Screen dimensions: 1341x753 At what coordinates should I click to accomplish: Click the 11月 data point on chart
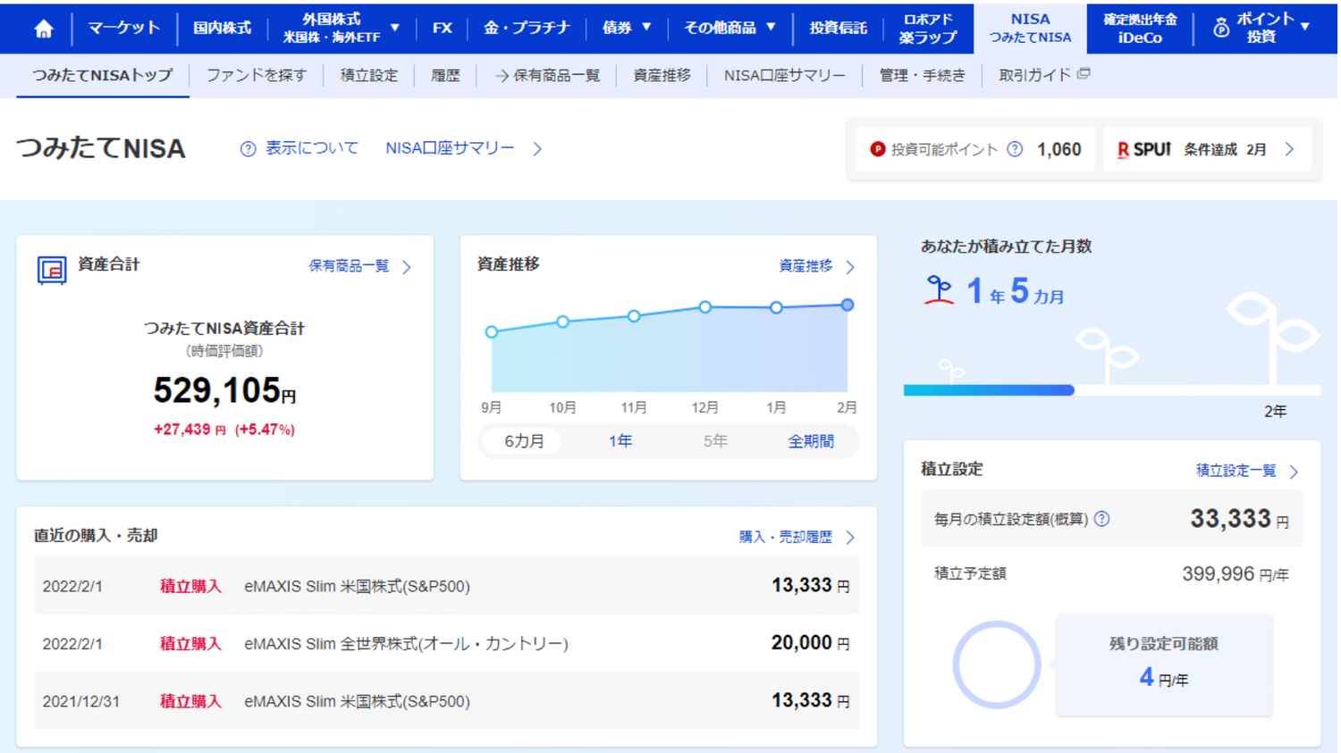[634, 316]
